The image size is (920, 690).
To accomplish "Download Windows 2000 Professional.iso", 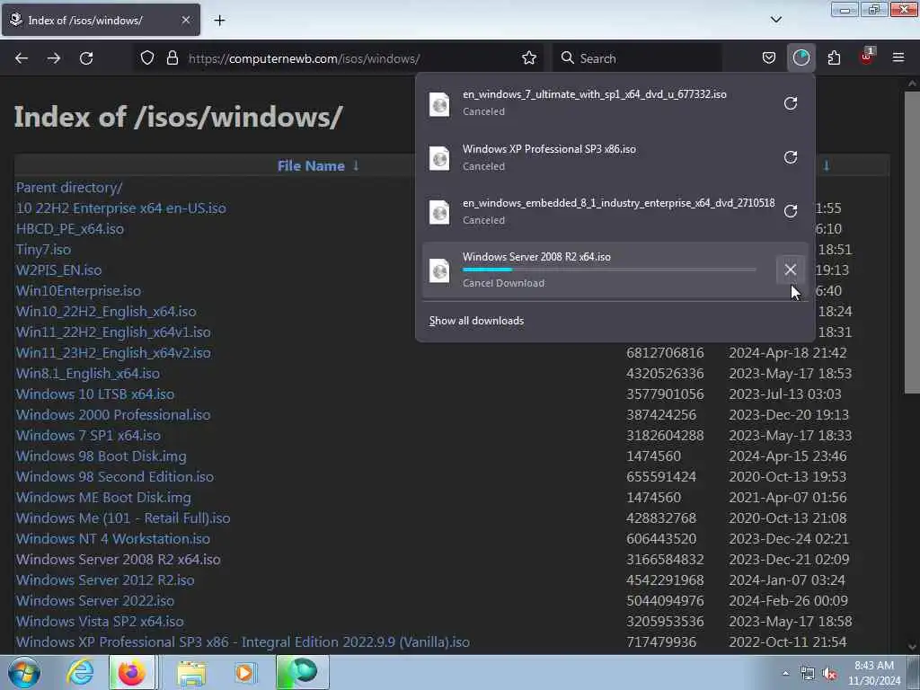I will point(113,415).
